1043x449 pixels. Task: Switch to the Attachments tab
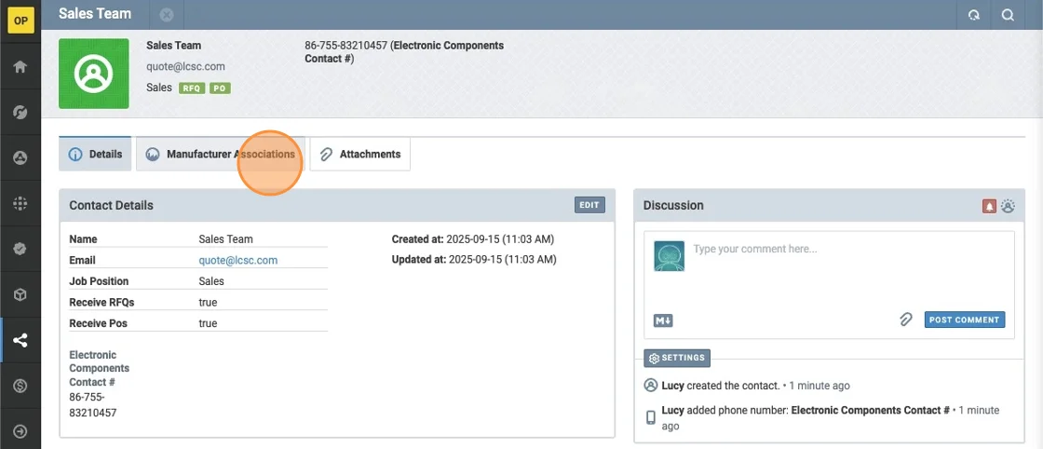(x=360, y=155)
